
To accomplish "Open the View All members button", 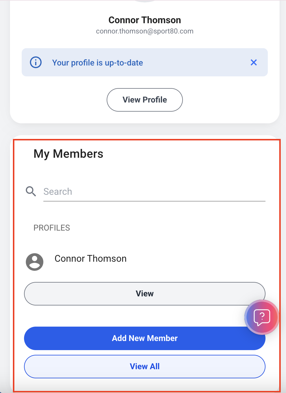I will point(145,367).
